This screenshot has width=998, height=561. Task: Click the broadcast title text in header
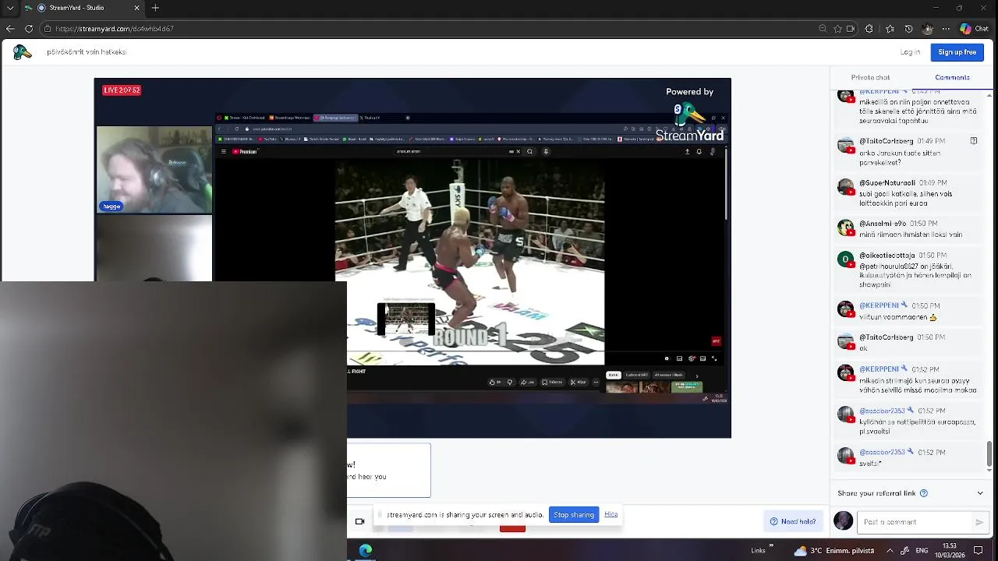pyautogui.click(x=87, y=52)
